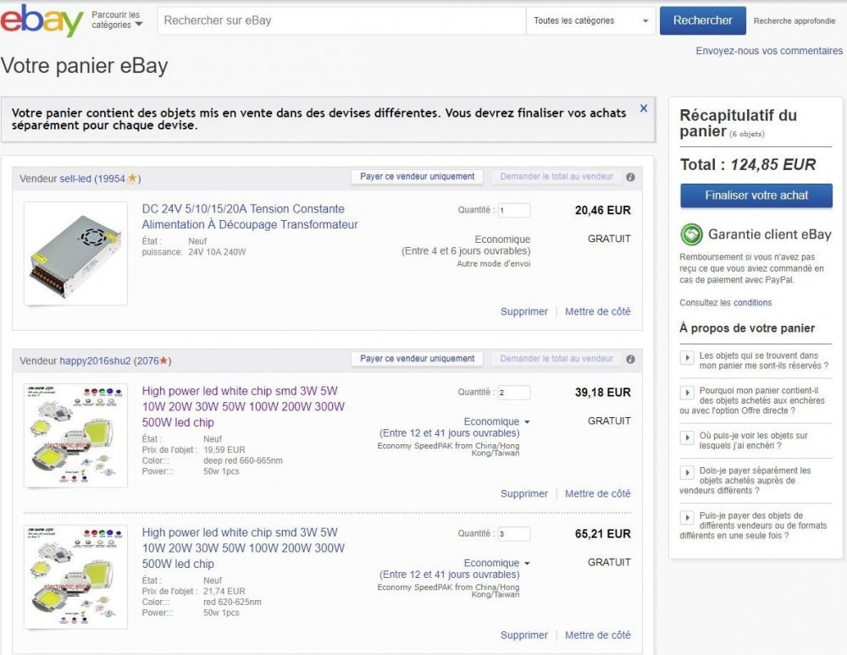The image size is (847, 655).
Task: Click Autre mode d'envoi link
Action: point(493,264)
